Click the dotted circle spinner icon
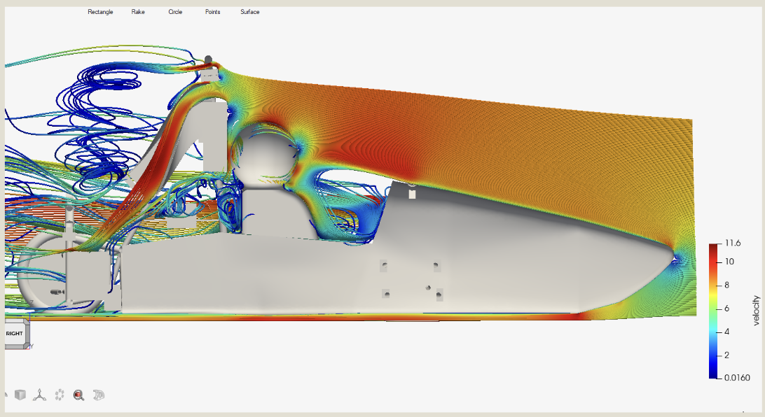 (x=59, y=395)
